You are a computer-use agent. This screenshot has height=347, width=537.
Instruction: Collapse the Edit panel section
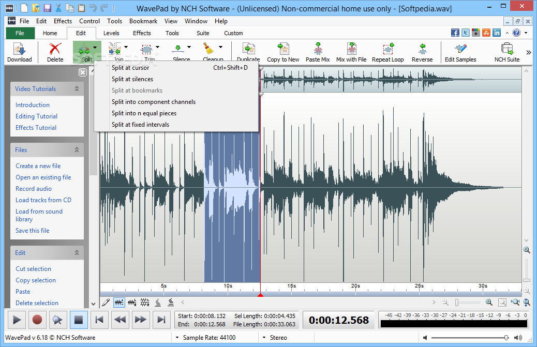point(77,252)
